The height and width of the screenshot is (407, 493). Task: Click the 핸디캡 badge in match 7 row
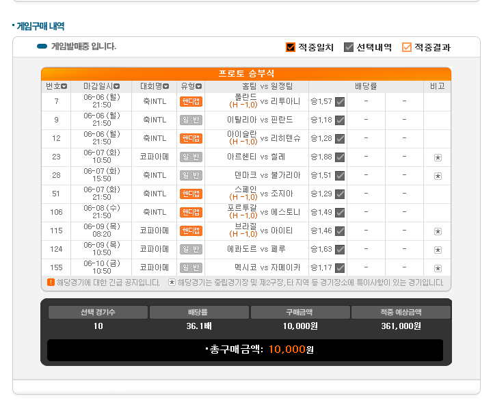click(191, 101)
